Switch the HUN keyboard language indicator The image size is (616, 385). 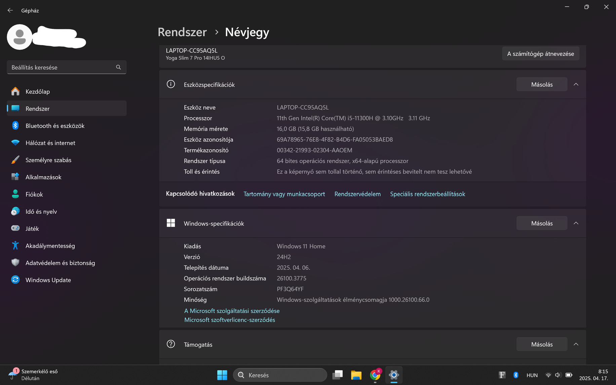pyautogui.click(x=532, y=375)
